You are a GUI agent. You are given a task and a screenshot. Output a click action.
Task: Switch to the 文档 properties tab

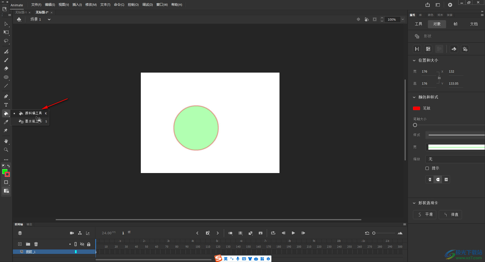click(x=474, y=24)
